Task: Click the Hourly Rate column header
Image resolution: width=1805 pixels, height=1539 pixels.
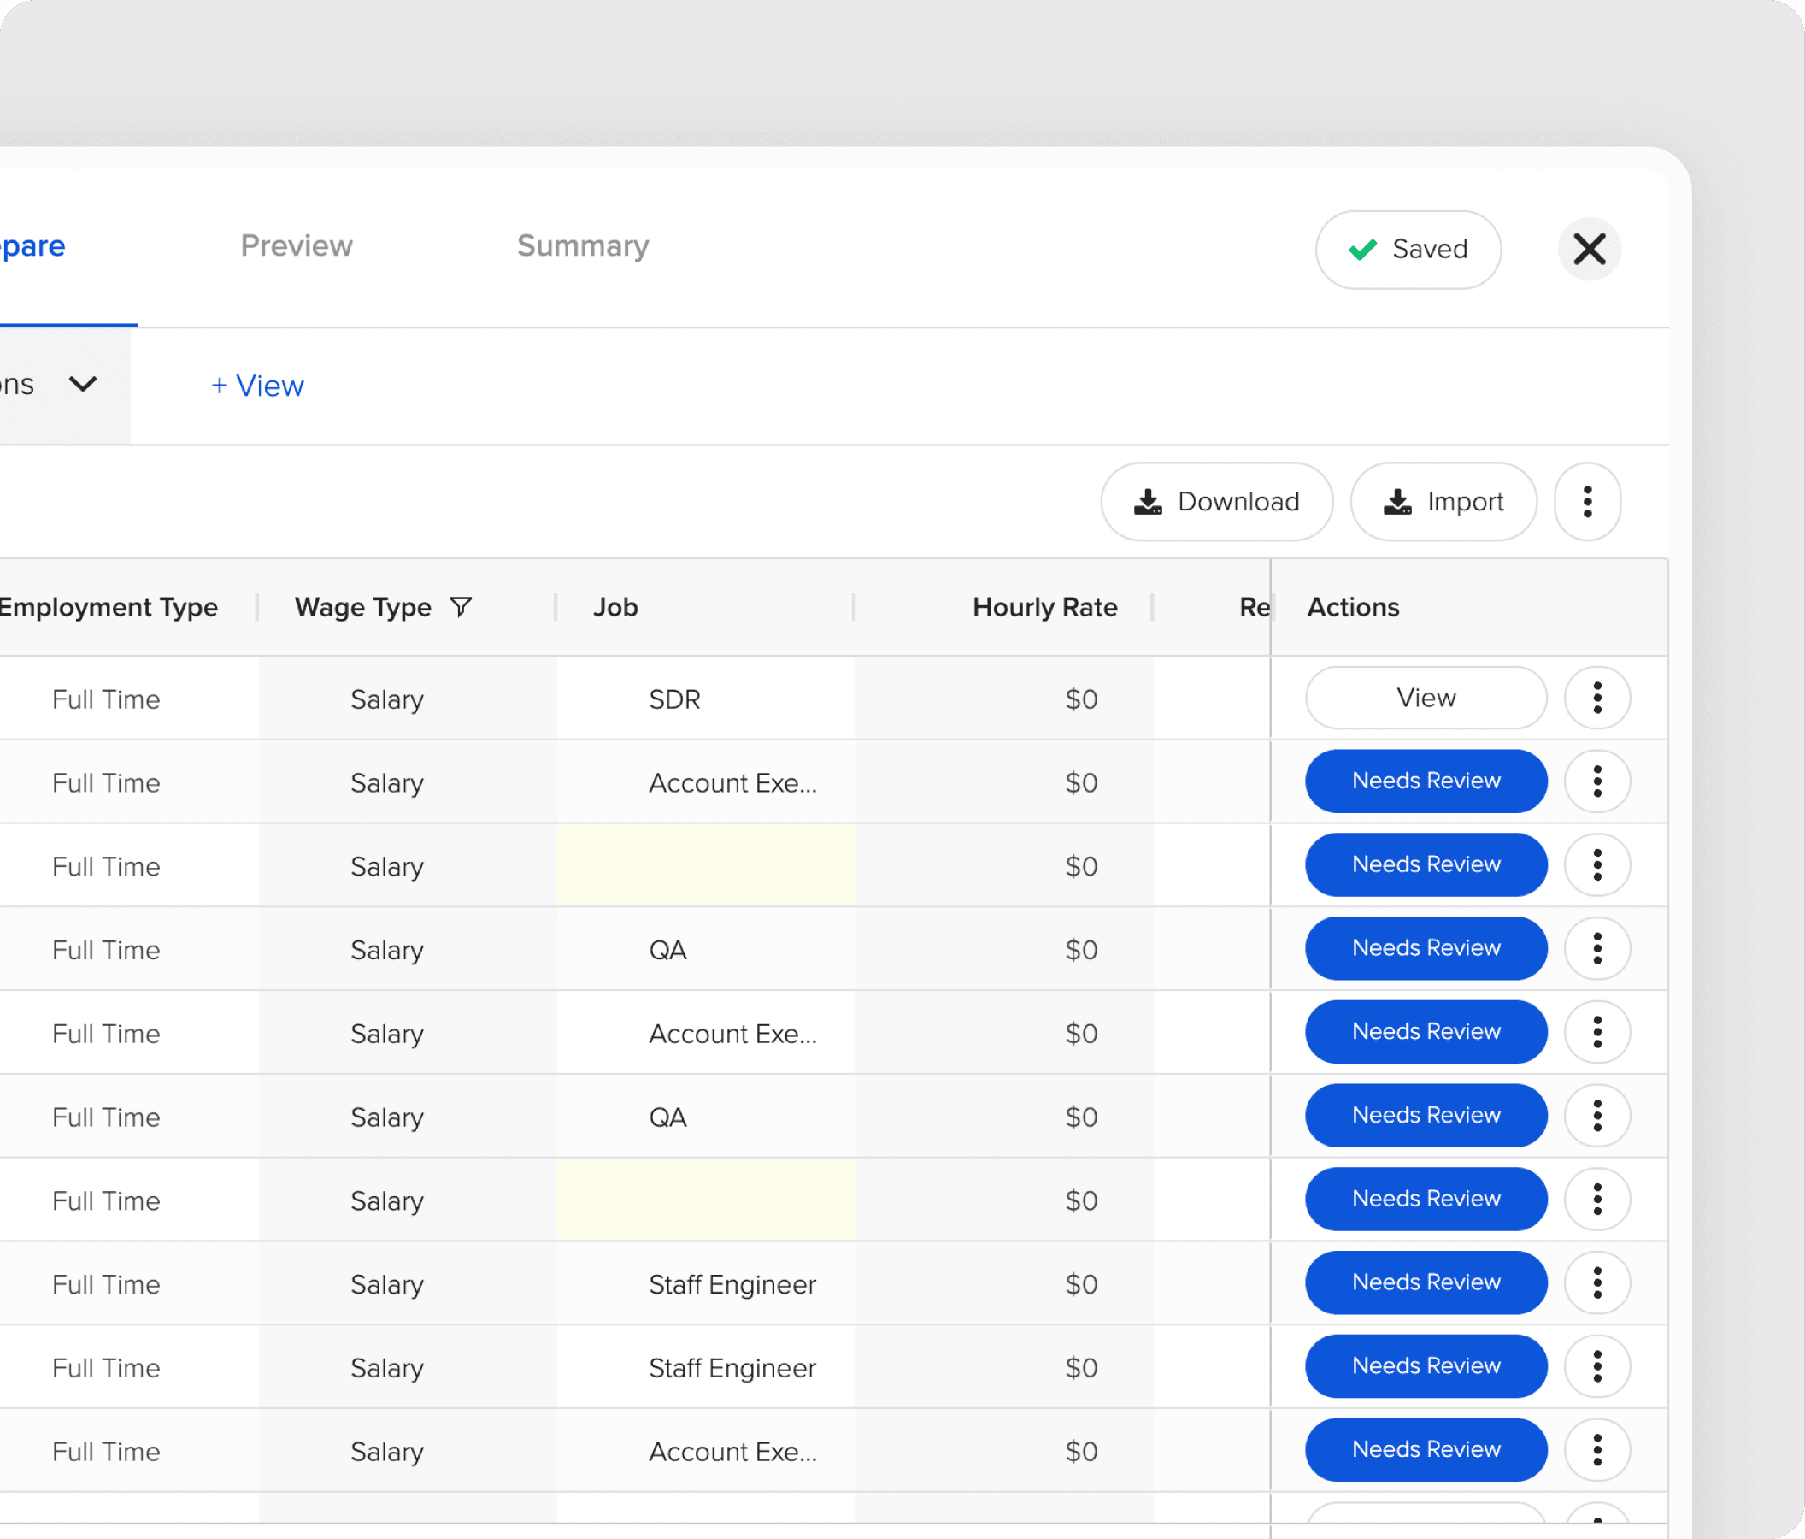Action: (1044, 607)
